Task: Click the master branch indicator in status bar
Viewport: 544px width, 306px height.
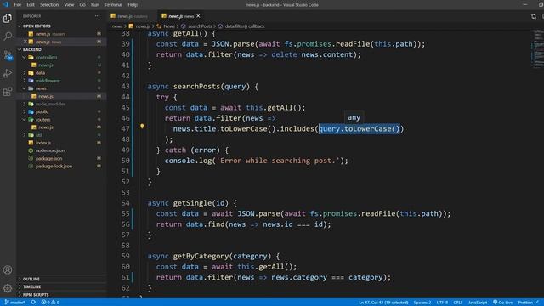Action: pyautogui.click(x=14, y=303)
